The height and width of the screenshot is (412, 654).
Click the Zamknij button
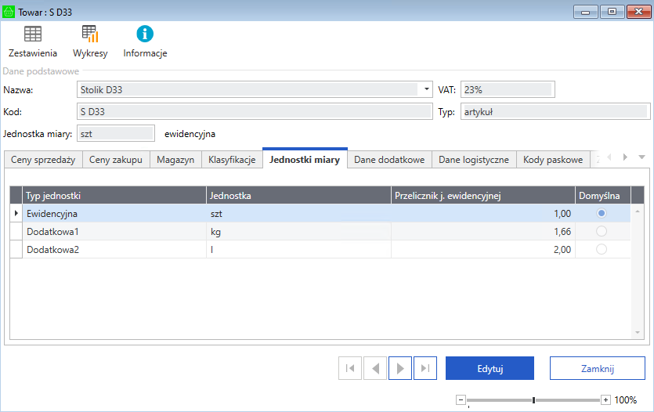(x=597, y=368)
